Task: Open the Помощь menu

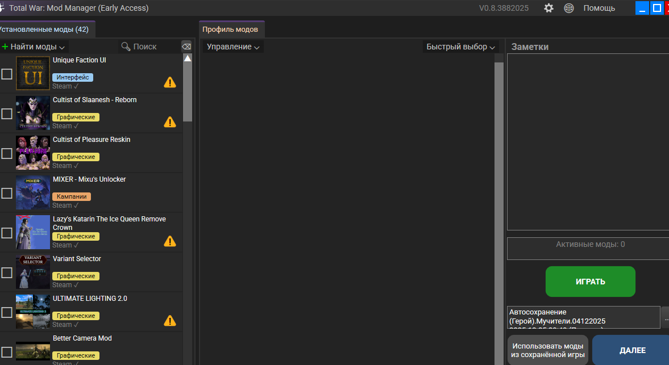Action: coord(599,8)
